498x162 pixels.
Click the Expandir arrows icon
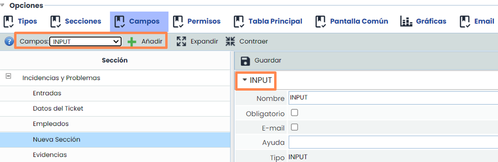(182, 41)
